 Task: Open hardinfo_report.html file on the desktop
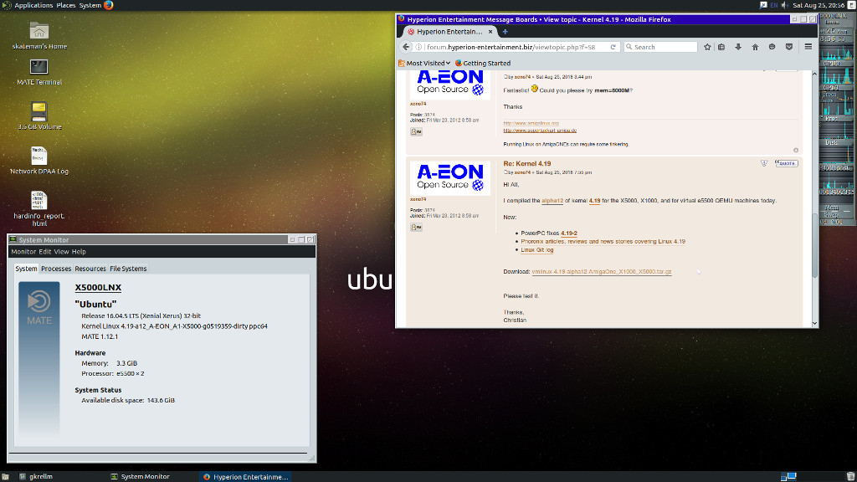38,200
